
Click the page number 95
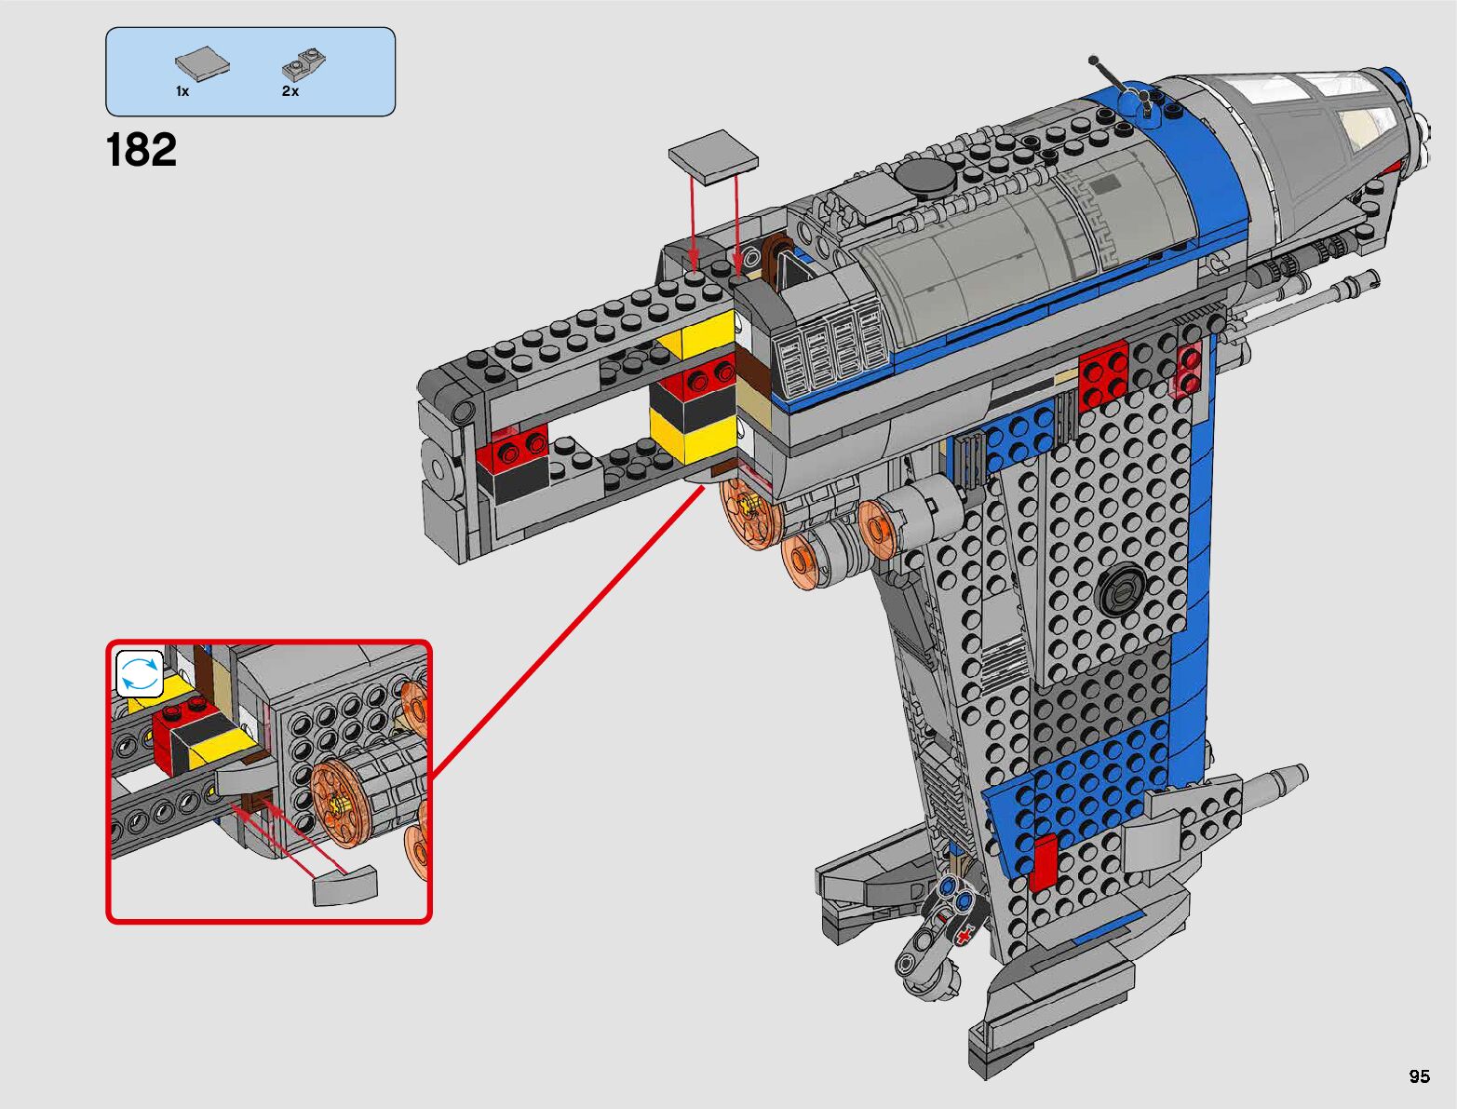click(1419, 1076)
